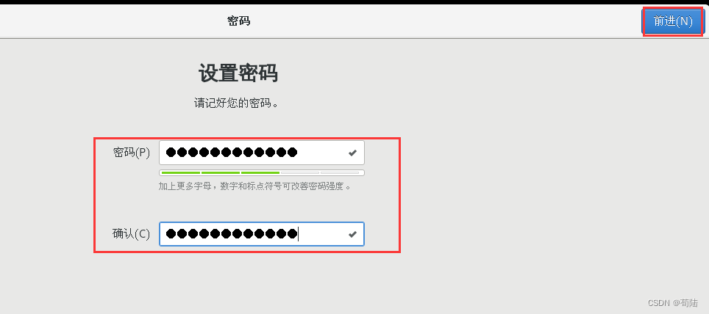709x314 pixels.
Task: Click the 请记好您的密码 subtitle text
Action: 236,103
